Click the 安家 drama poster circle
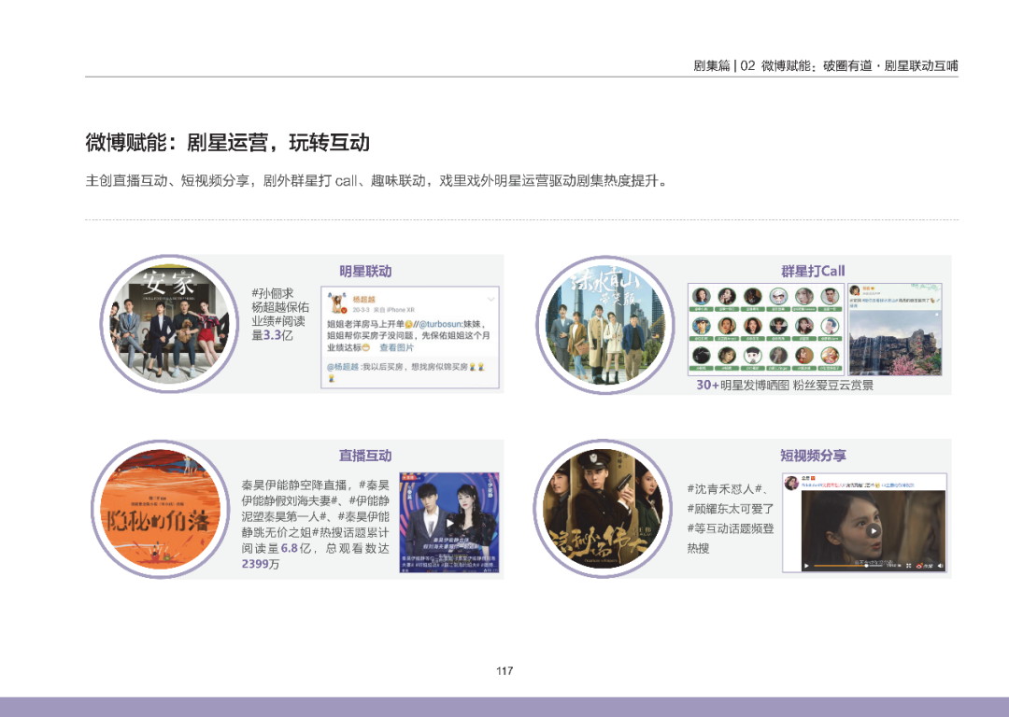 click(x=168, y=323)
